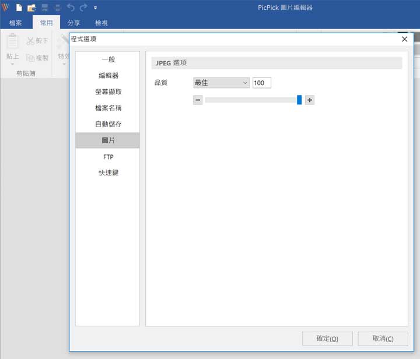Confirm settings with 確定(O) button
The width and height of the screenshot is (420, 359).
[x=327, y=339]
